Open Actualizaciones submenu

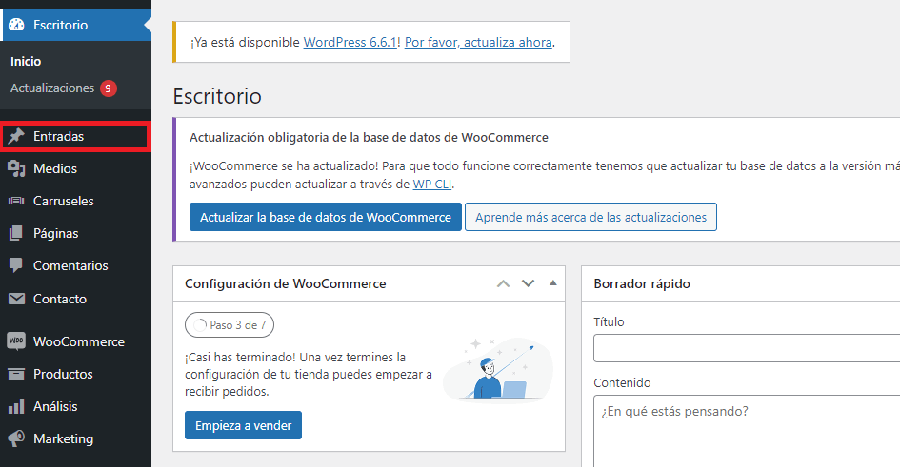click(x=52, y=88)
